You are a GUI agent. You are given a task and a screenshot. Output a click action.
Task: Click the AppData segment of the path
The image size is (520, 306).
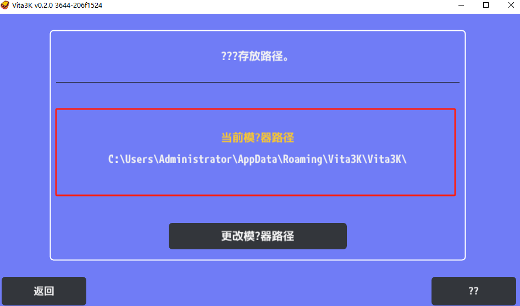pyautogui.click(x=257, y=160)
